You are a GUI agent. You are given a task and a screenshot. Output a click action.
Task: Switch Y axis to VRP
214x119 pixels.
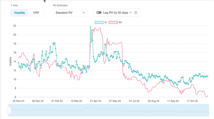pyautogui.click(x=36, y=13)
